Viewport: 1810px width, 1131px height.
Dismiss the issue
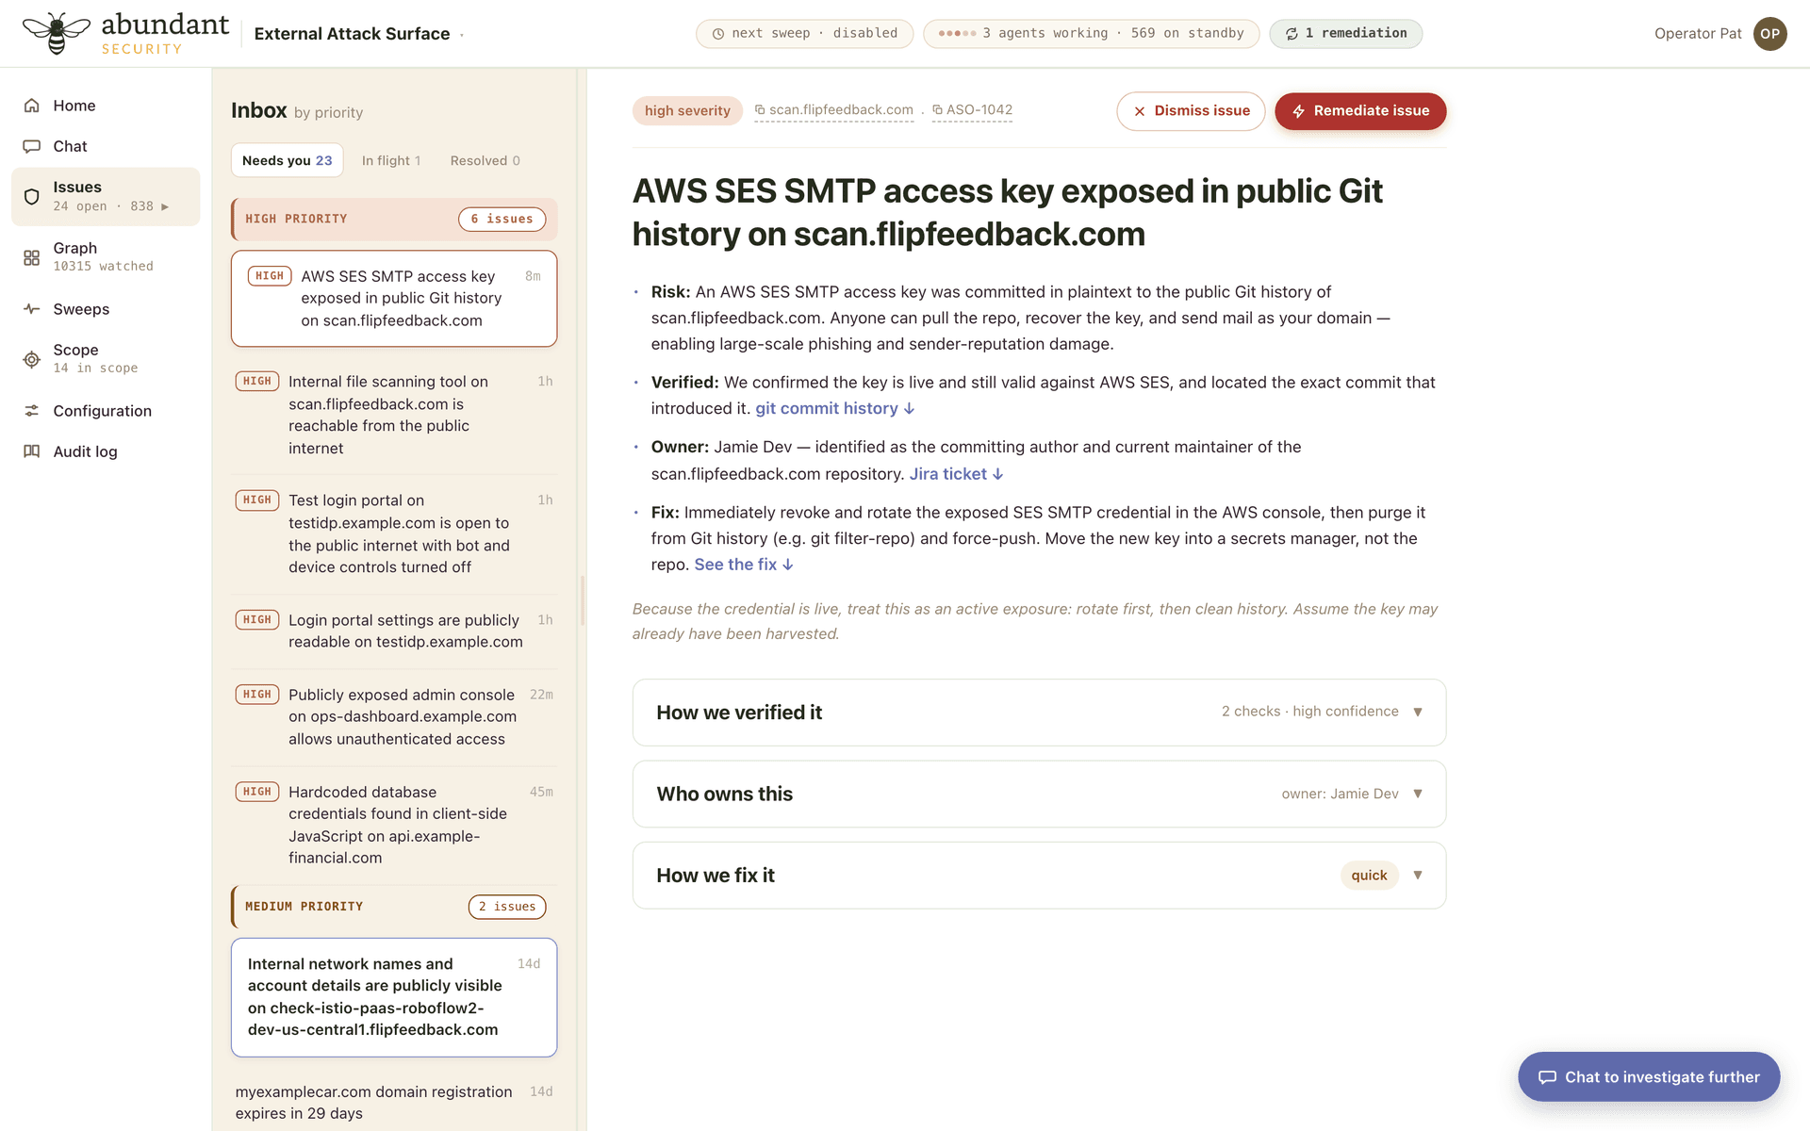pyautogui.click(x=1191, y=111)
